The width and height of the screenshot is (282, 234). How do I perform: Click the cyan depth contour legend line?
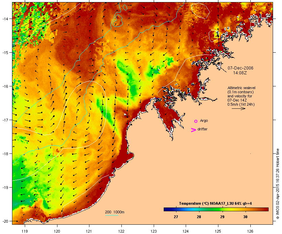point(112,215)
